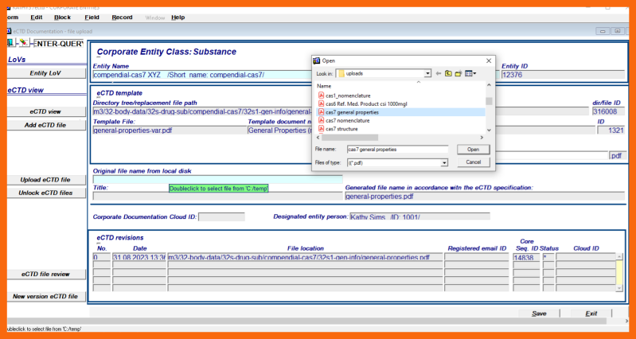
Task: Click PDF icon of cas7 structure
Action: [x=321, y=129]
